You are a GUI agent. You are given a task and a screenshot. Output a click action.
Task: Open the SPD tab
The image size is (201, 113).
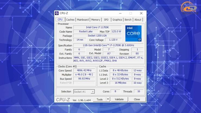point(106,20)
